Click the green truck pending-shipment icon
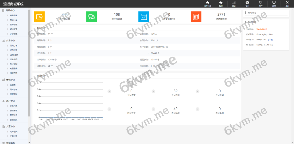Viewport: 294px width, 144px height. pos(92,17)
